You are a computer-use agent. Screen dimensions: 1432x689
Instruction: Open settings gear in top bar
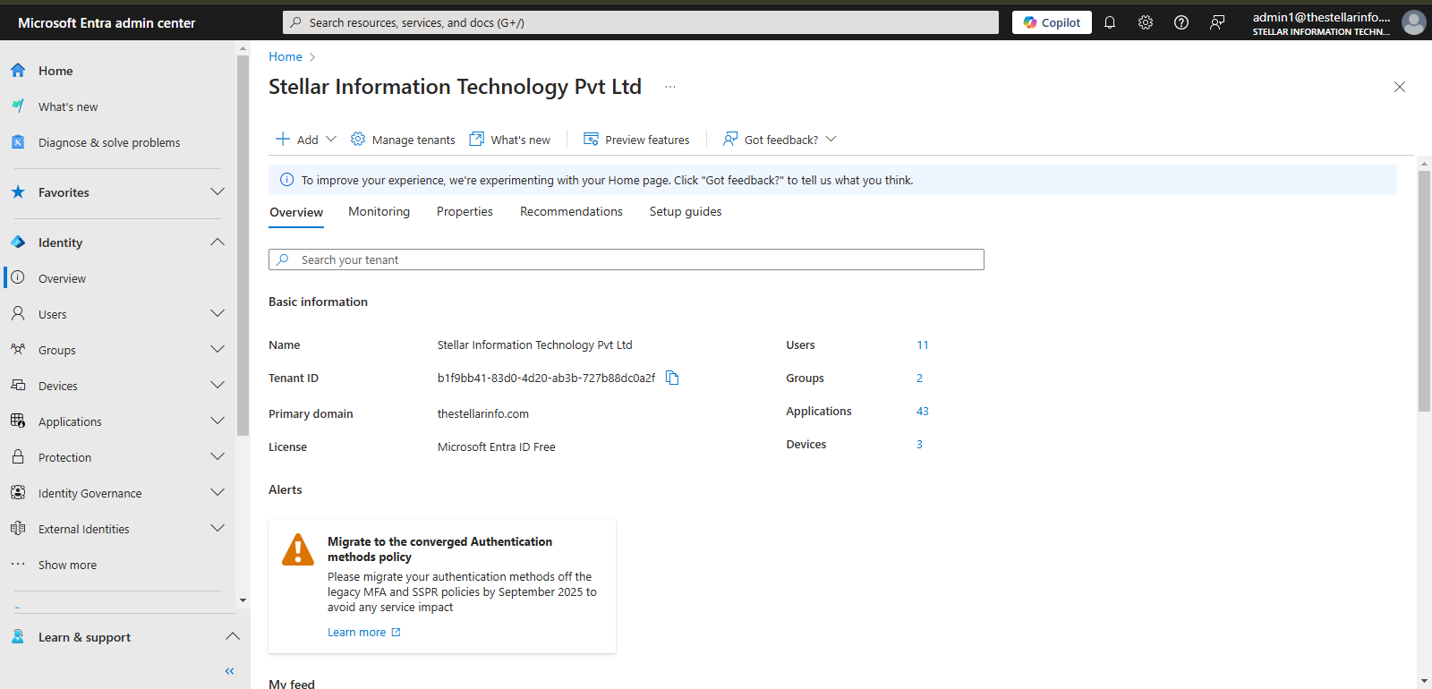coord(1146,22)
